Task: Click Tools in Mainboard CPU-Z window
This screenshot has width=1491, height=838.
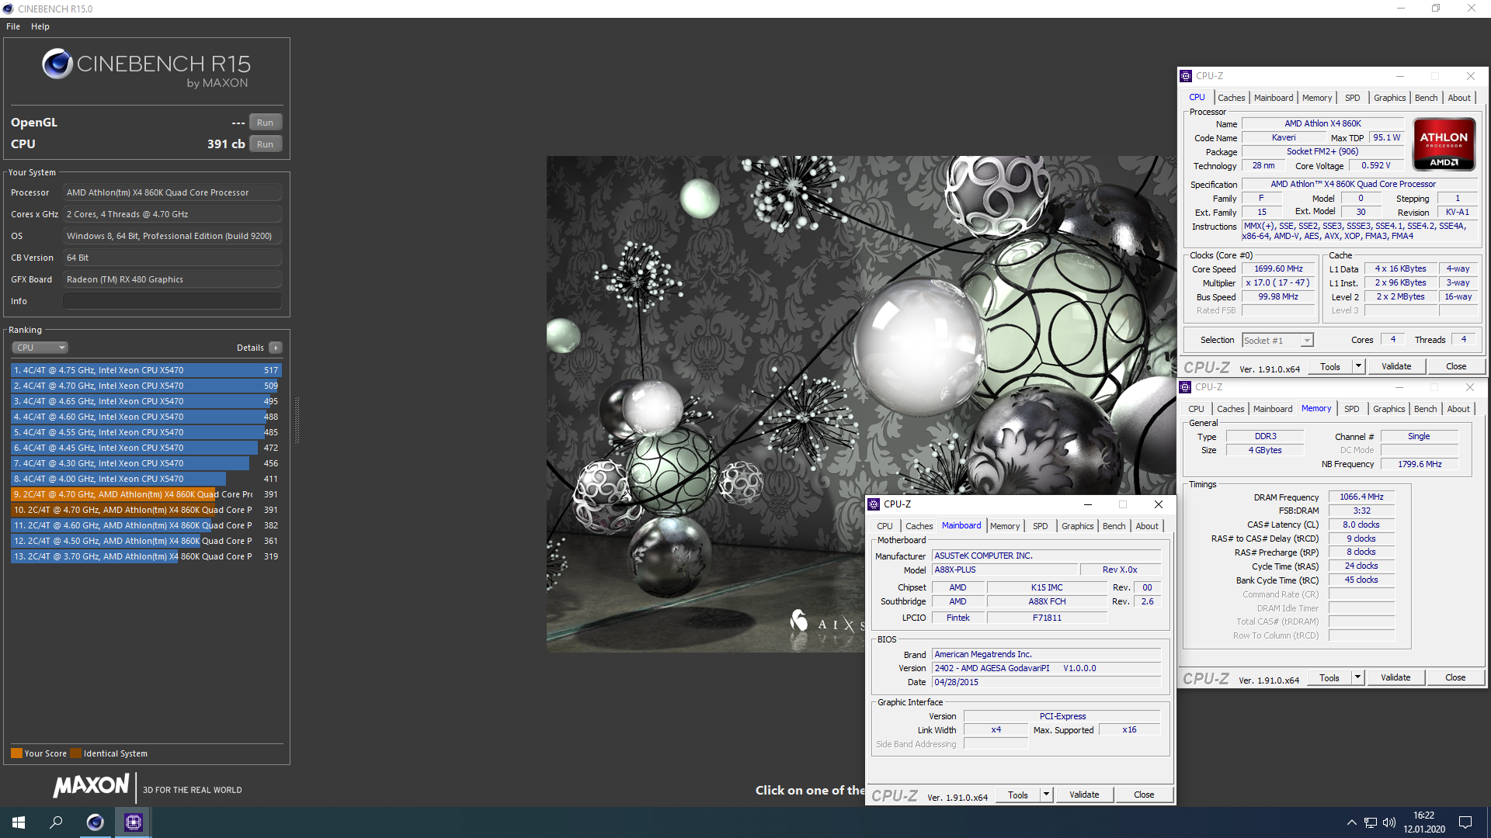Action: pyautogui.click(x=1018, y=795)
